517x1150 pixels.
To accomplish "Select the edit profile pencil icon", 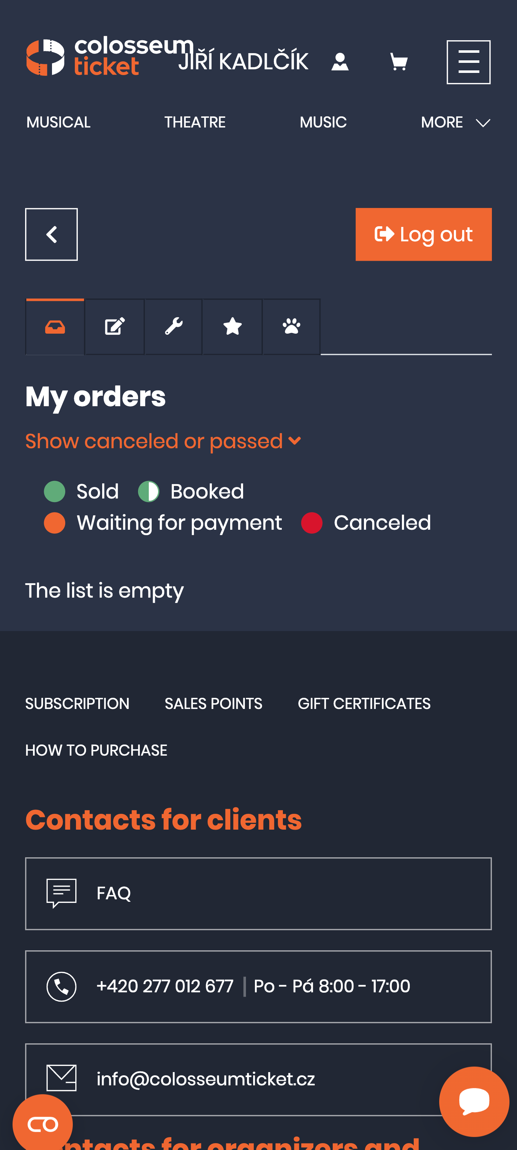I will (x=114, y=326).
